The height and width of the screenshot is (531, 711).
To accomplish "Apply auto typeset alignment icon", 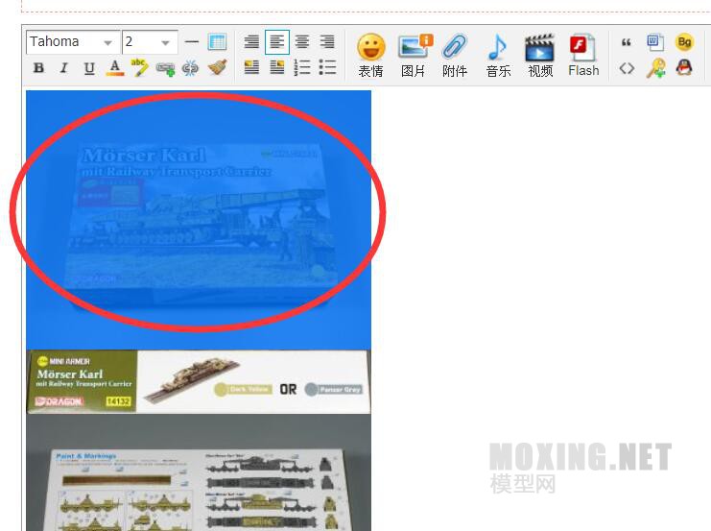I will click(x=251, y=41).
